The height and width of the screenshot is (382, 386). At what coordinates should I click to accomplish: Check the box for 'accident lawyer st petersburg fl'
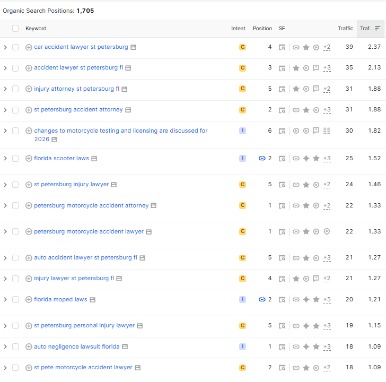coord(15,68)
